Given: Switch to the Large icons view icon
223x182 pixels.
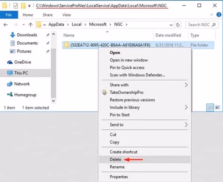Looking at the screenshot, I should point(217,107).
